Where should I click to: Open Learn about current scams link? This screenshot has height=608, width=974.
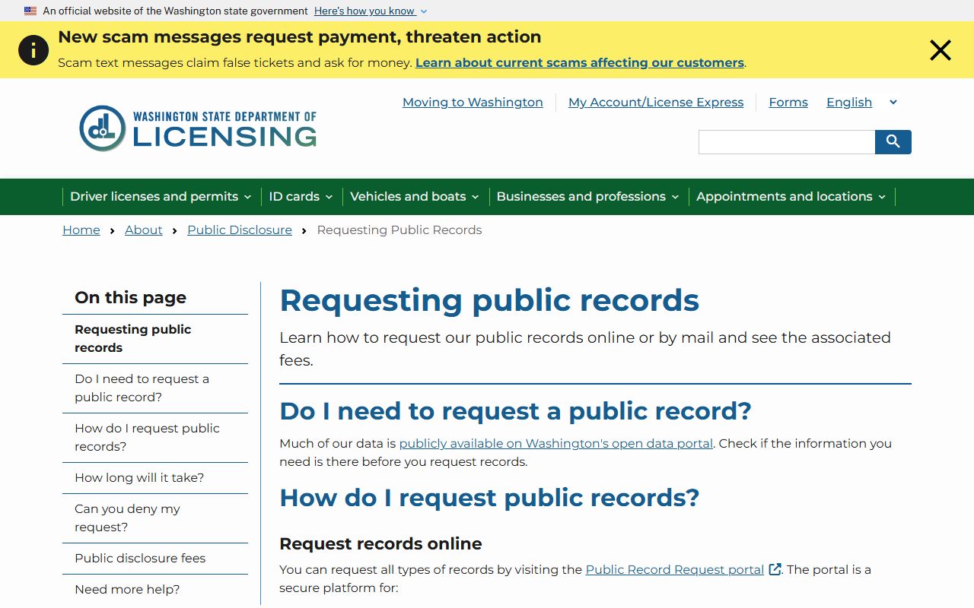pyautogui.click(x=580, y=63)
